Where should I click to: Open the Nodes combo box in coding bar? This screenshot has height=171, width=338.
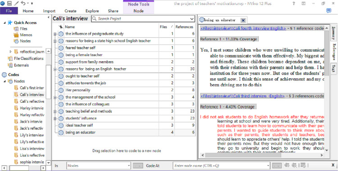tap(99, 166)
